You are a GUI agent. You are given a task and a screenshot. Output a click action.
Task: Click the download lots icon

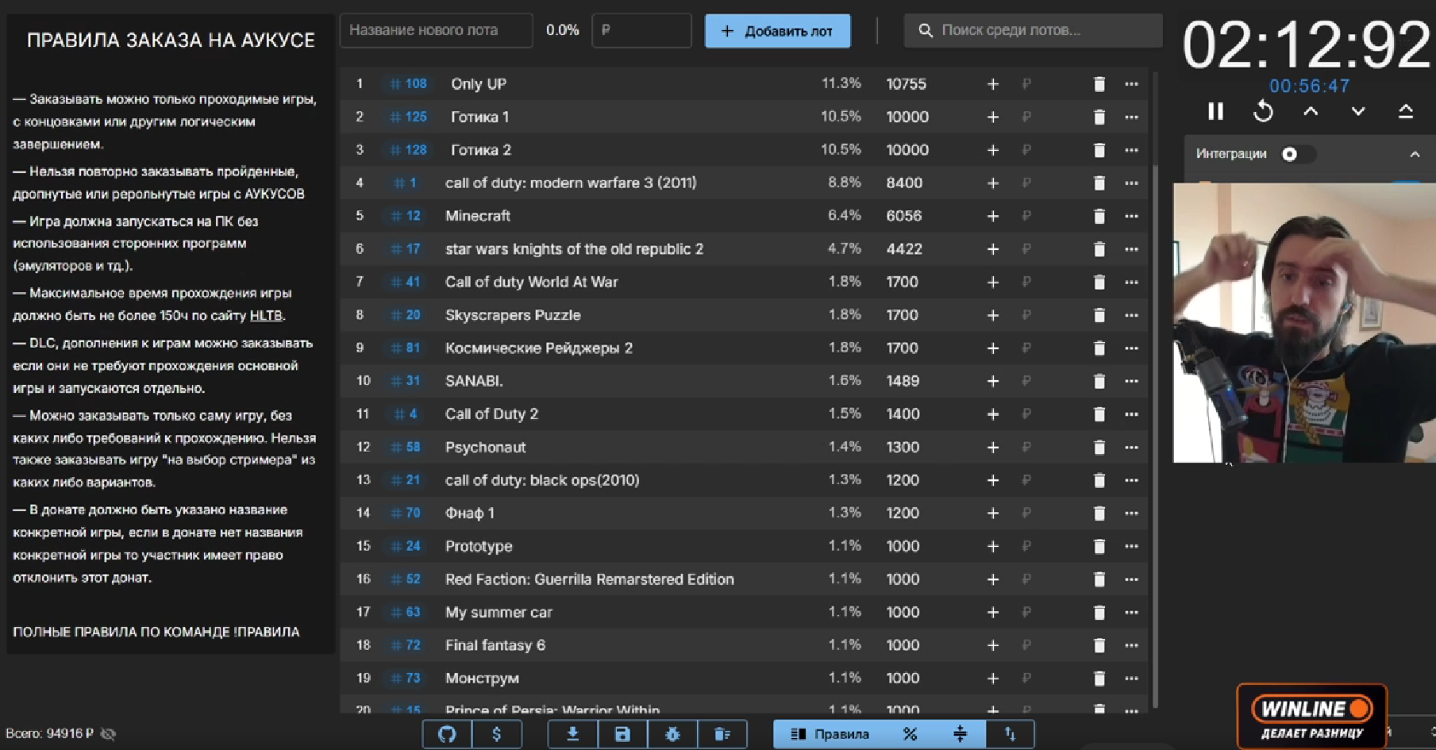[x=572, y=734]
